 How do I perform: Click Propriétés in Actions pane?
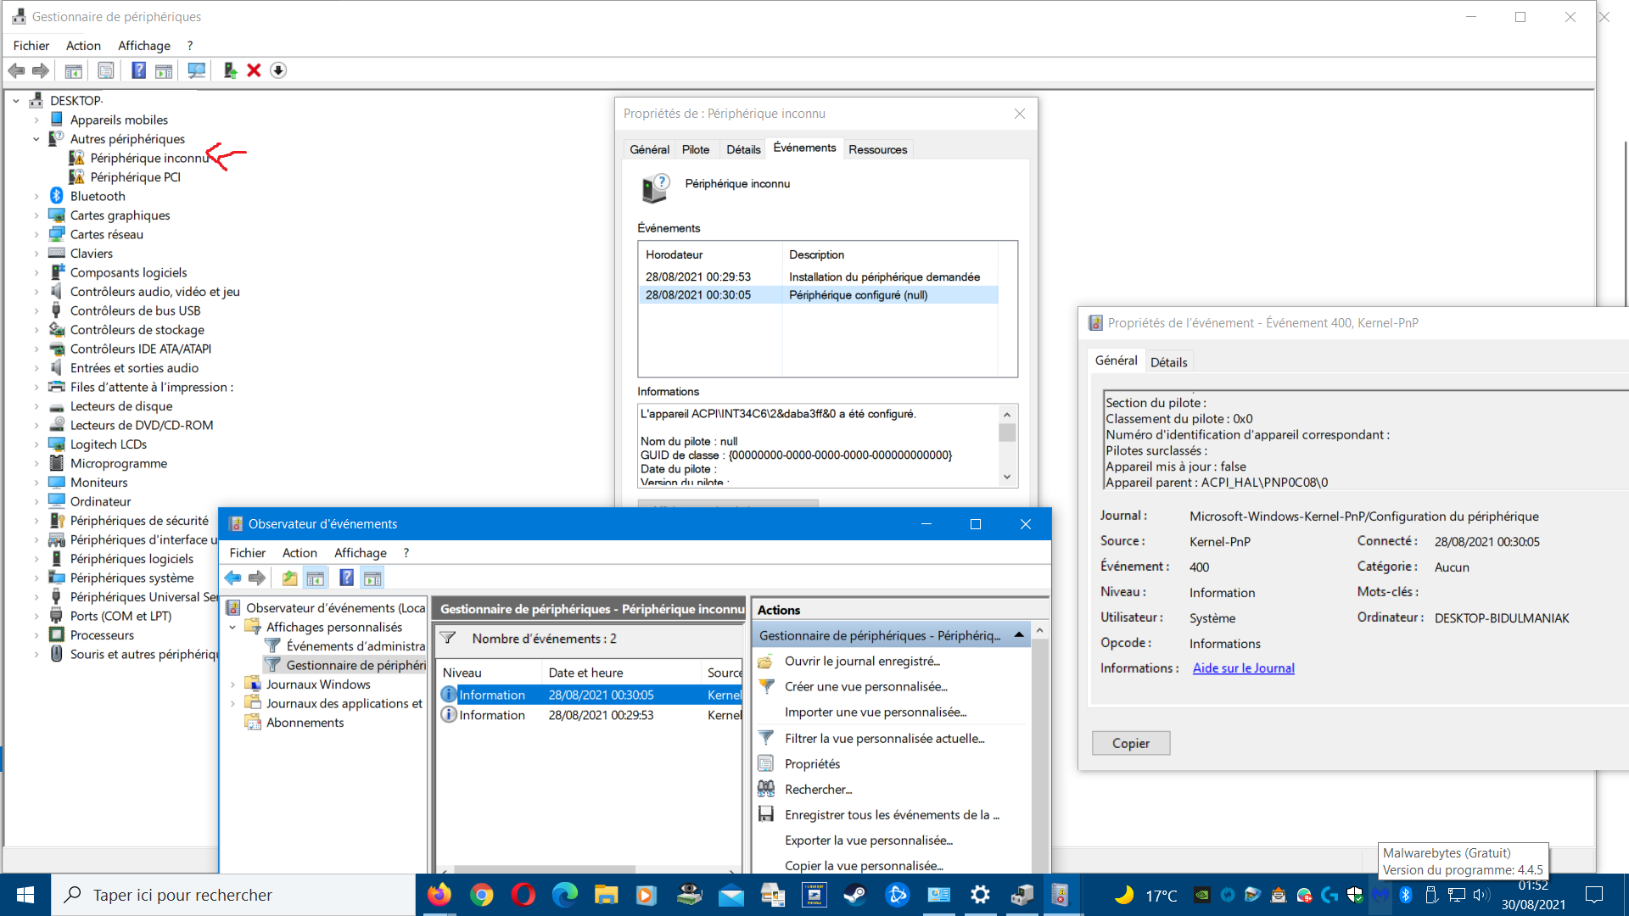(x=812, y=764)
